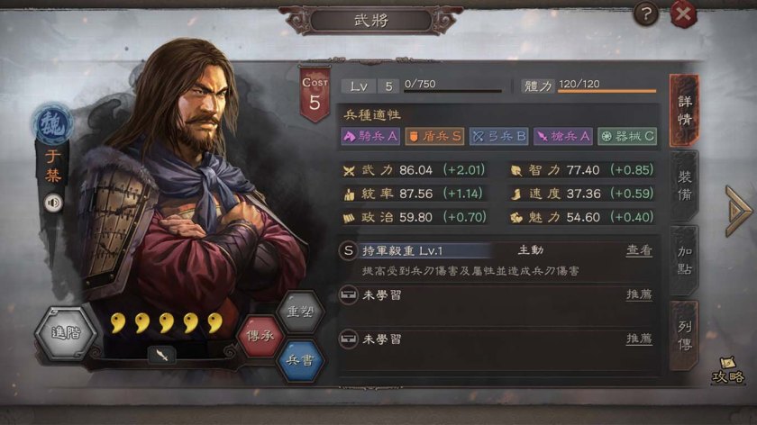Select the 詳情 details tab

(x=684, y=111)
